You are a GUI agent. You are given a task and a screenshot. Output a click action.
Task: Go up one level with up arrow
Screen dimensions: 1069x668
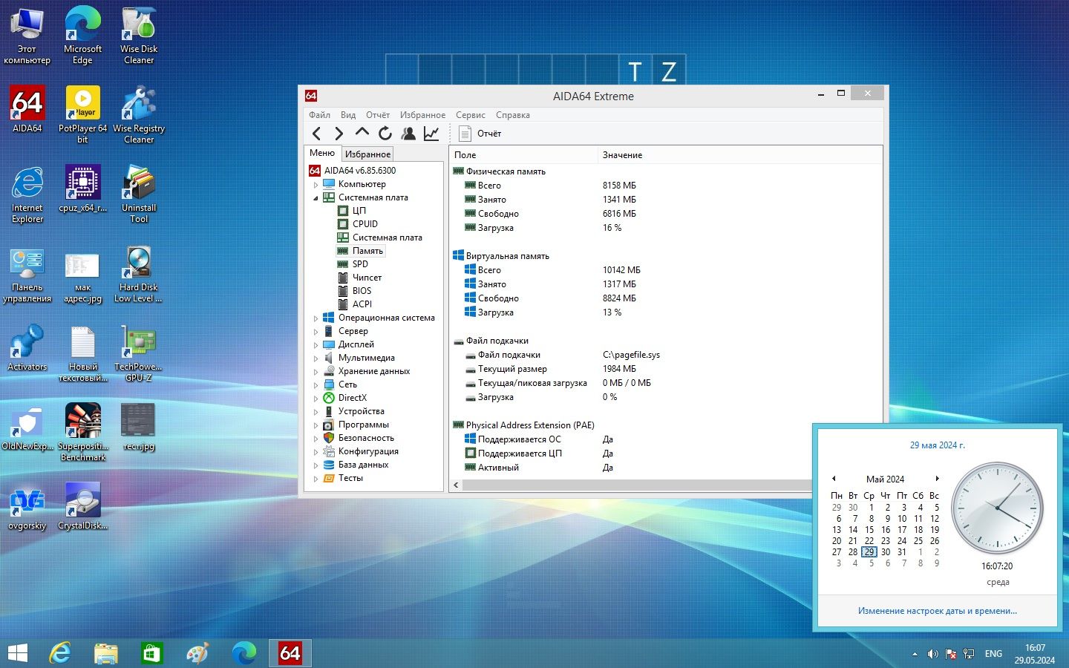point(362,133)
